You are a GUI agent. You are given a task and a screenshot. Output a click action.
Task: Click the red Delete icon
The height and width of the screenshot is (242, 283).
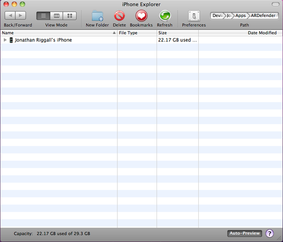(x=119, y=16)
